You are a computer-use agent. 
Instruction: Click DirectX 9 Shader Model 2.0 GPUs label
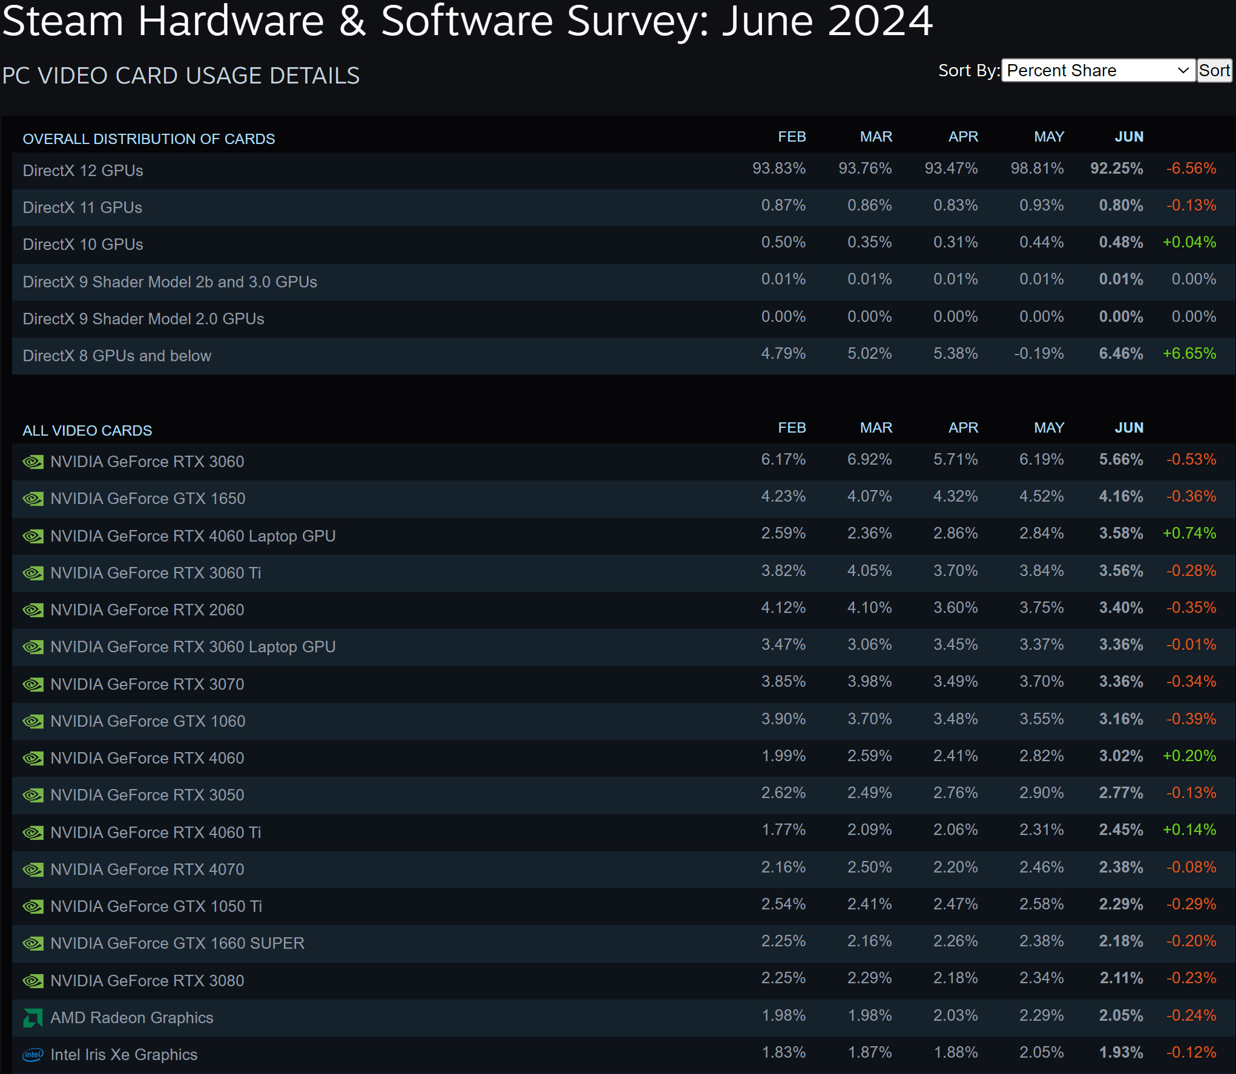(143, 319)
